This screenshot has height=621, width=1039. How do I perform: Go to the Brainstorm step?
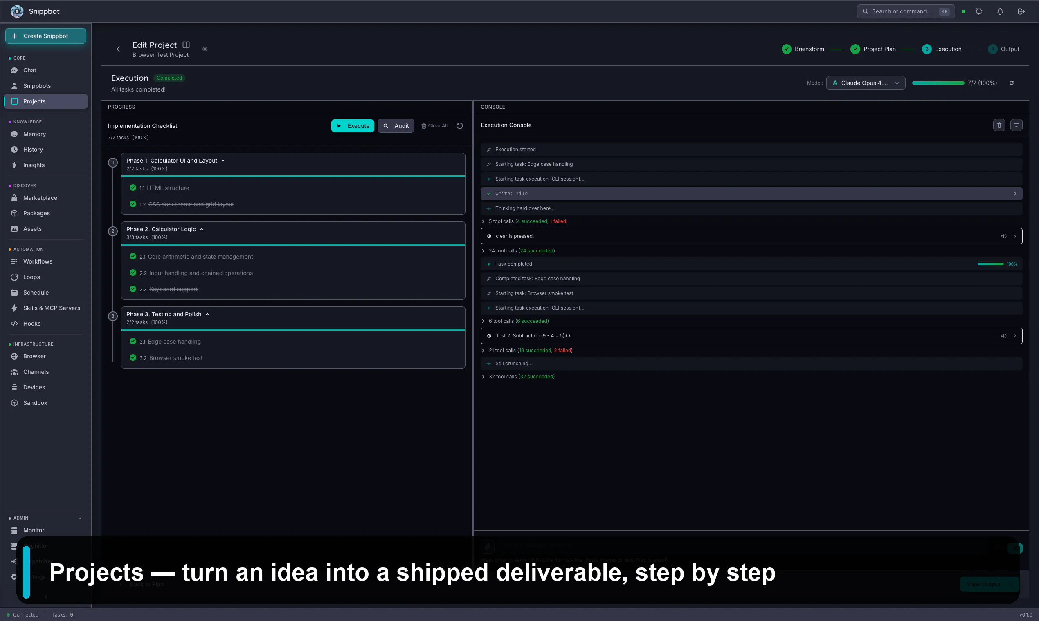click(803, 49)
